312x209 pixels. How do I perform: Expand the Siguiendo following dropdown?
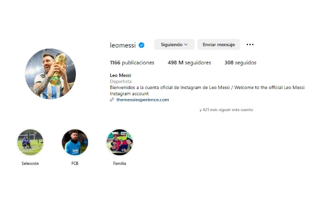(174, 45)
